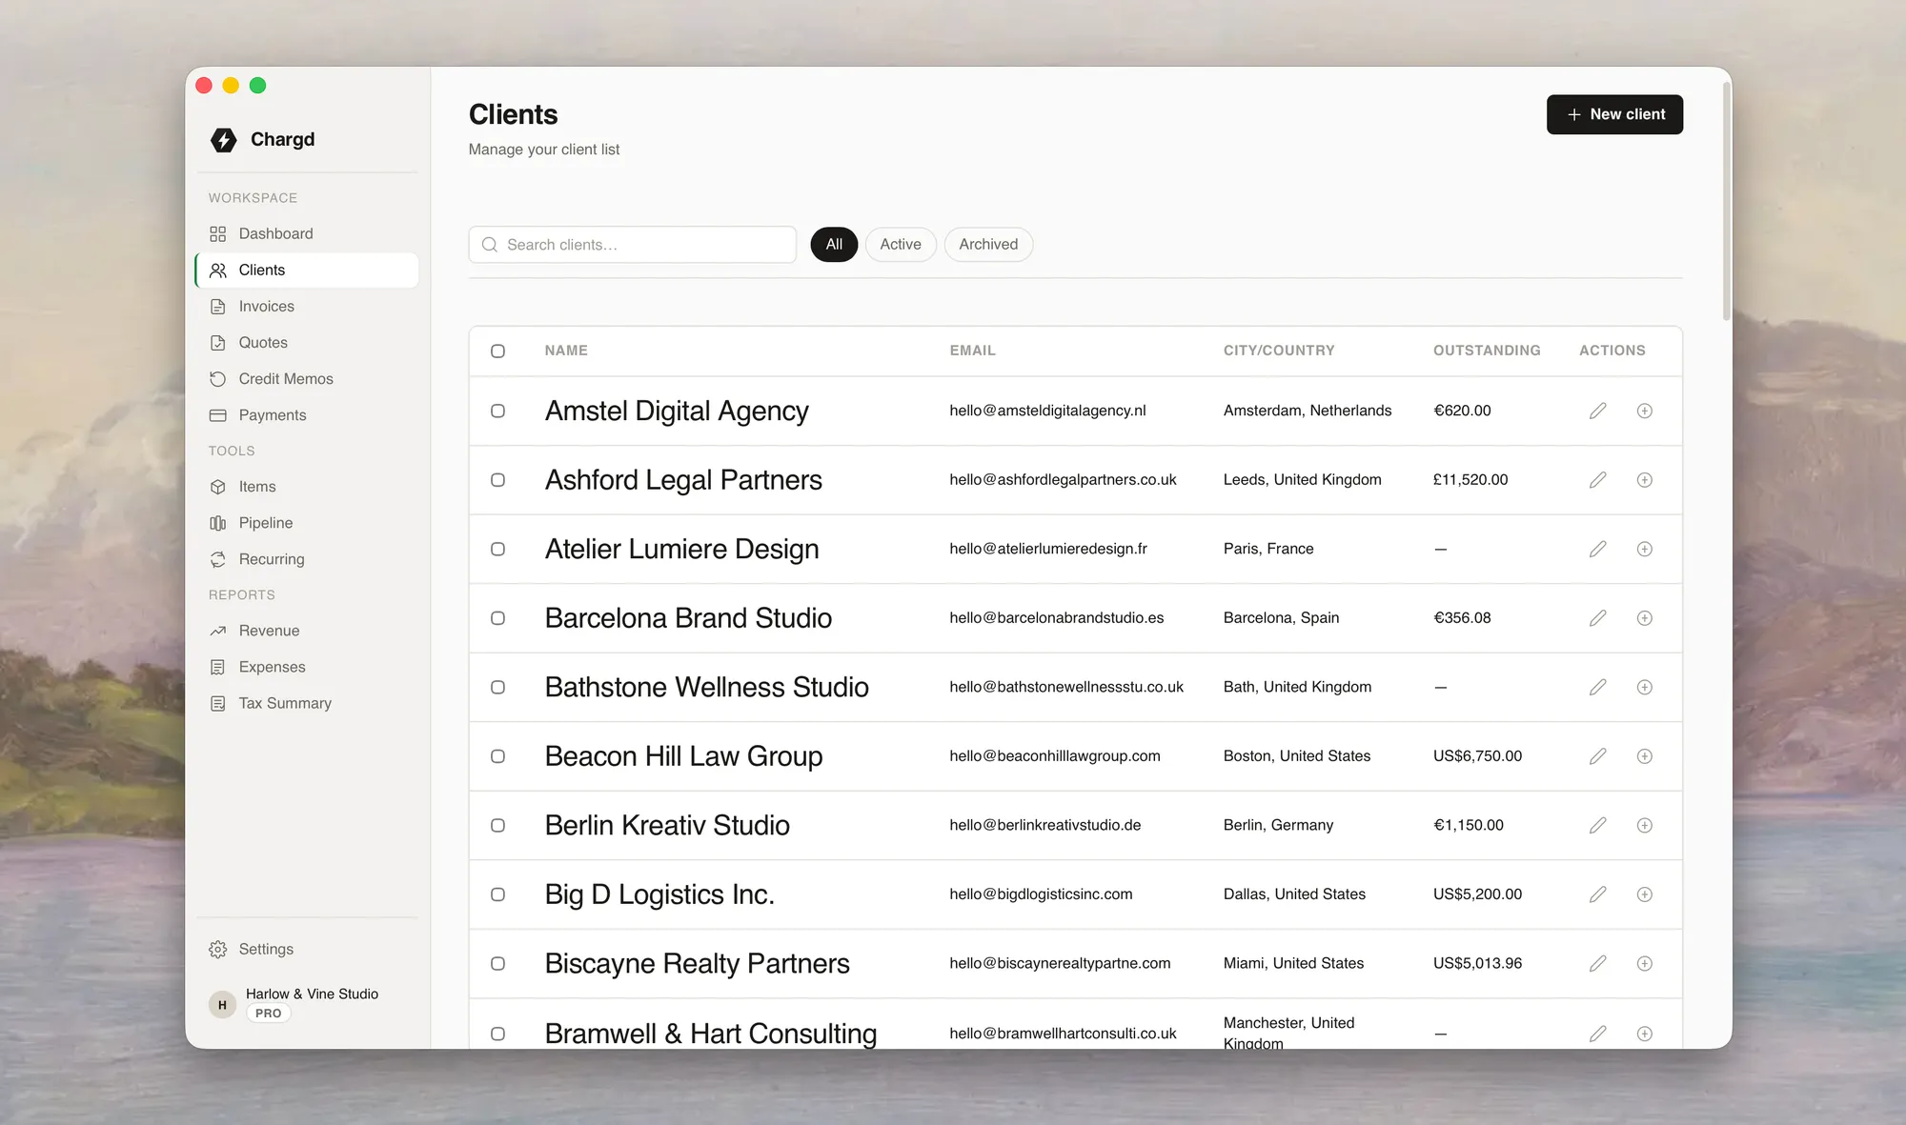Click pencil icon for Big D Logistics Inc.
Viewport: 1906px width, 1125px height.
(1598, 894)
